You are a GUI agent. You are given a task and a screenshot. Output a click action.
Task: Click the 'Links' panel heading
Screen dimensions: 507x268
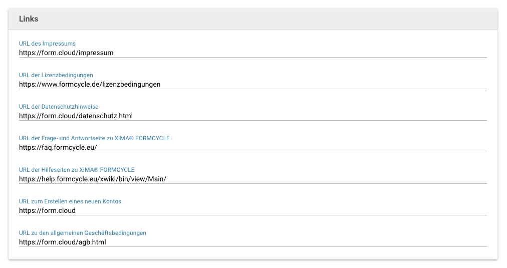click(29, 19)
